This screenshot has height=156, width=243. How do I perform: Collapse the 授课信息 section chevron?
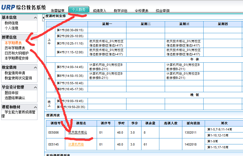tap(35, 37)
